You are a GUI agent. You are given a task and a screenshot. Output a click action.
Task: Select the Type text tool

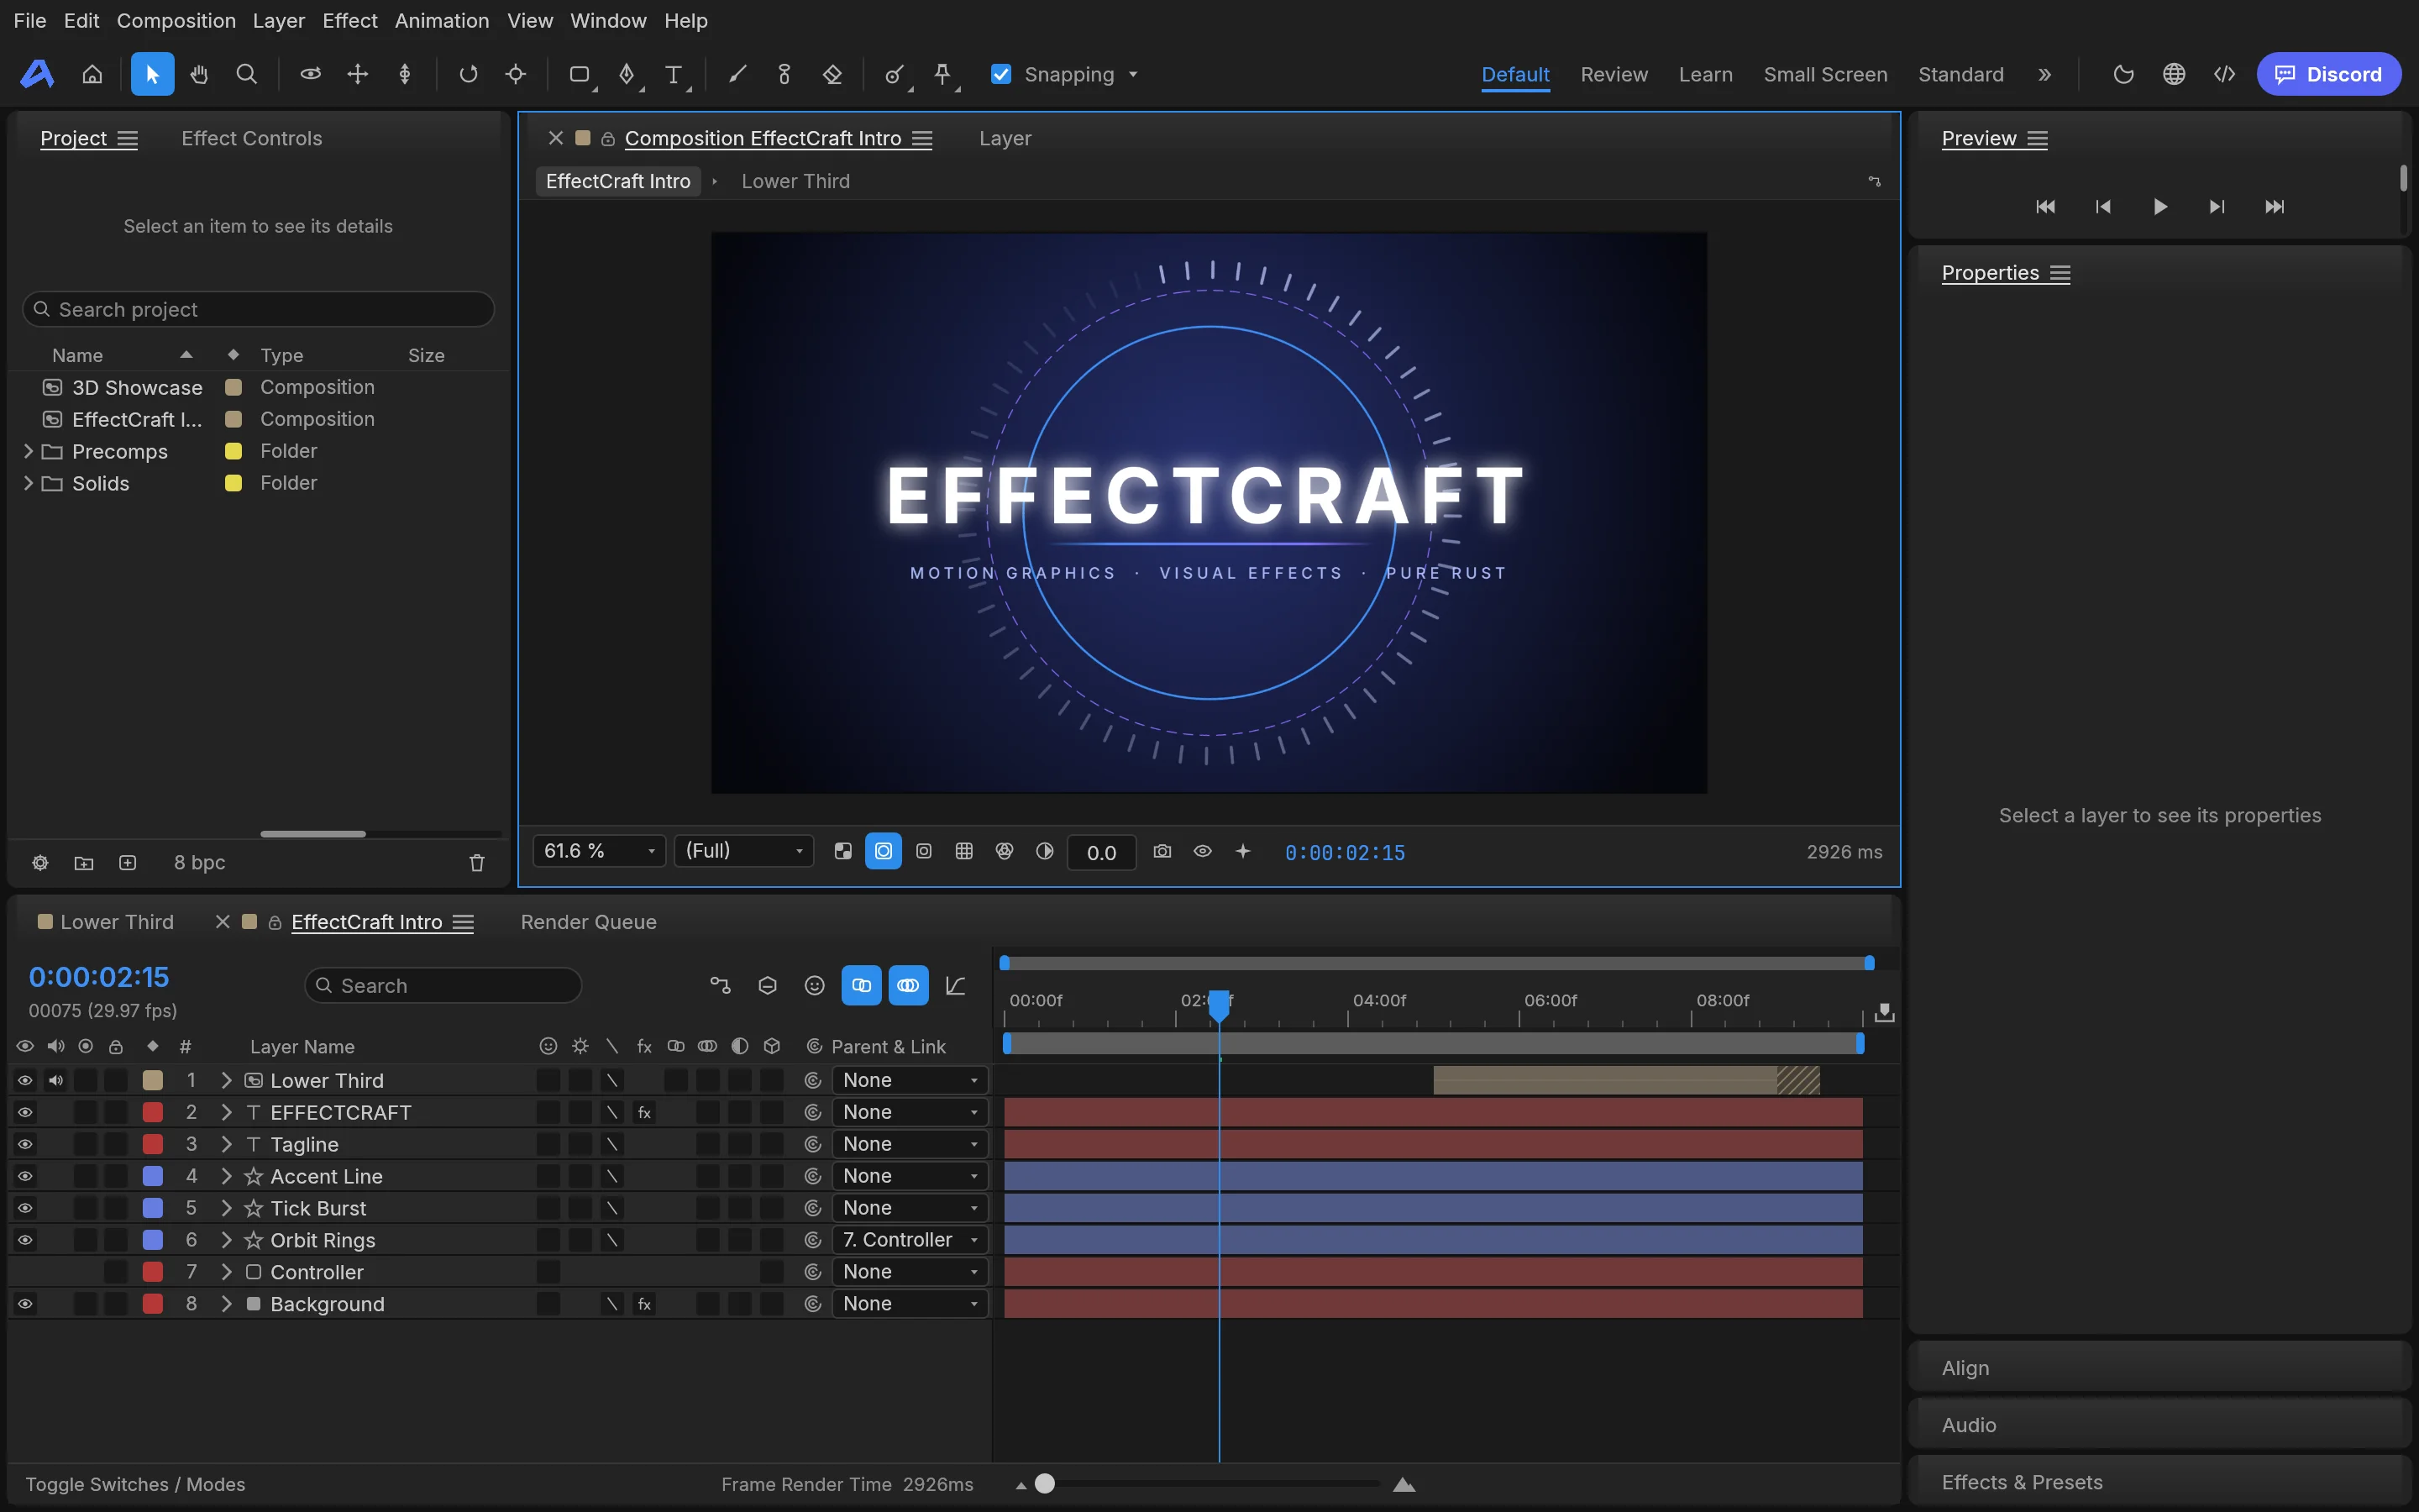674,74
